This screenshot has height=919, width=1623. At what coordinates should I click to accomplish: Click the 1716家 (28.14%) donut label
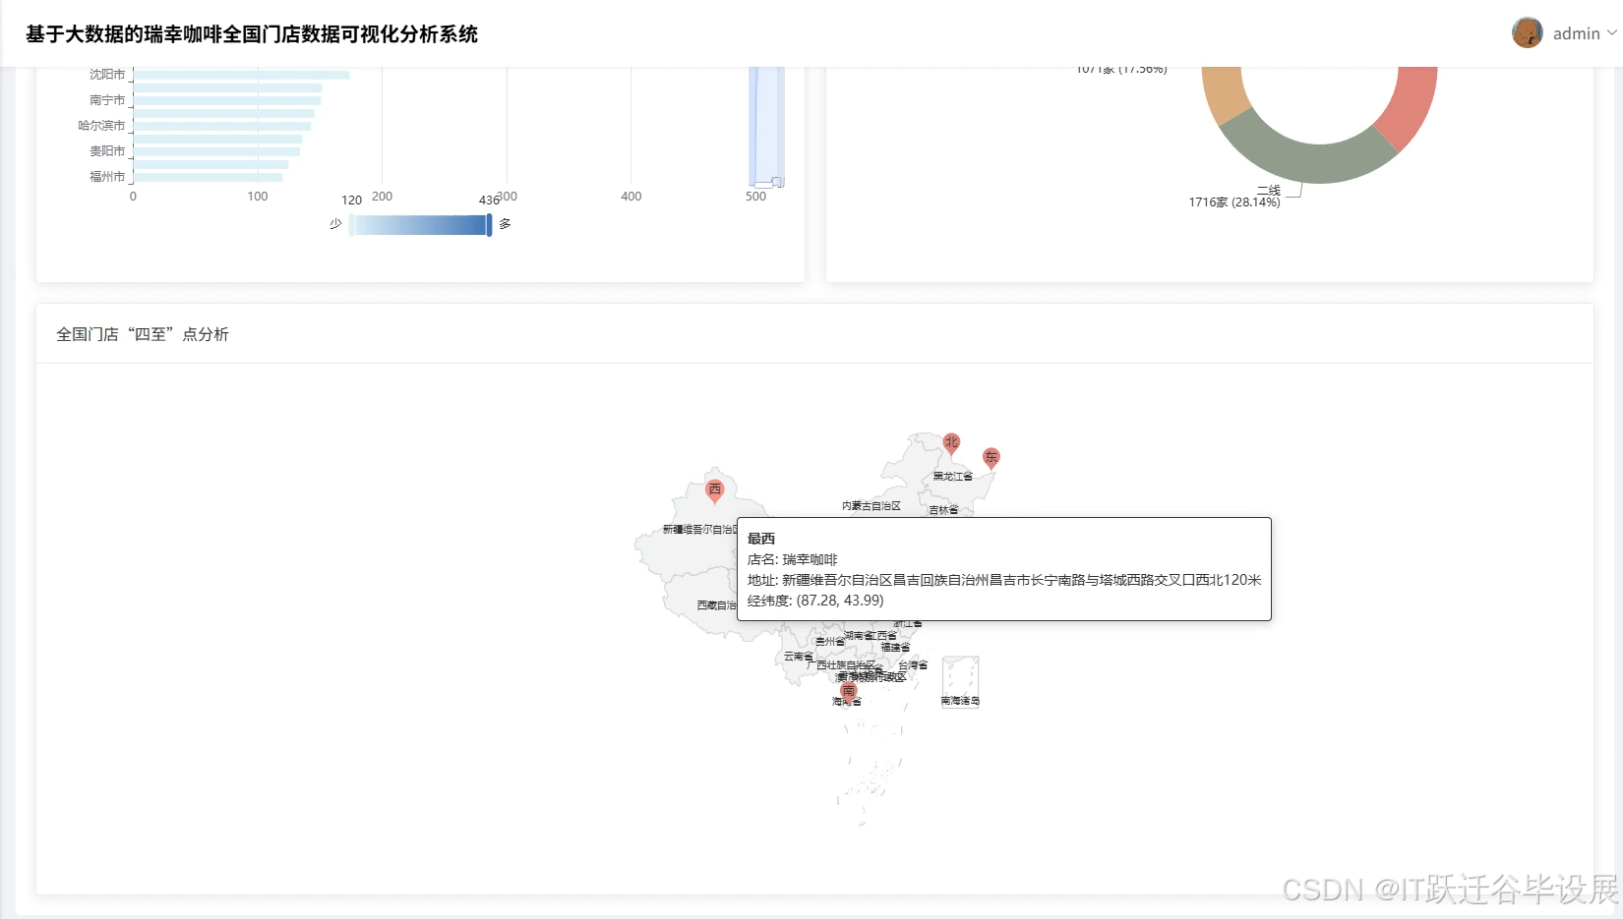tap(1234, 202)
